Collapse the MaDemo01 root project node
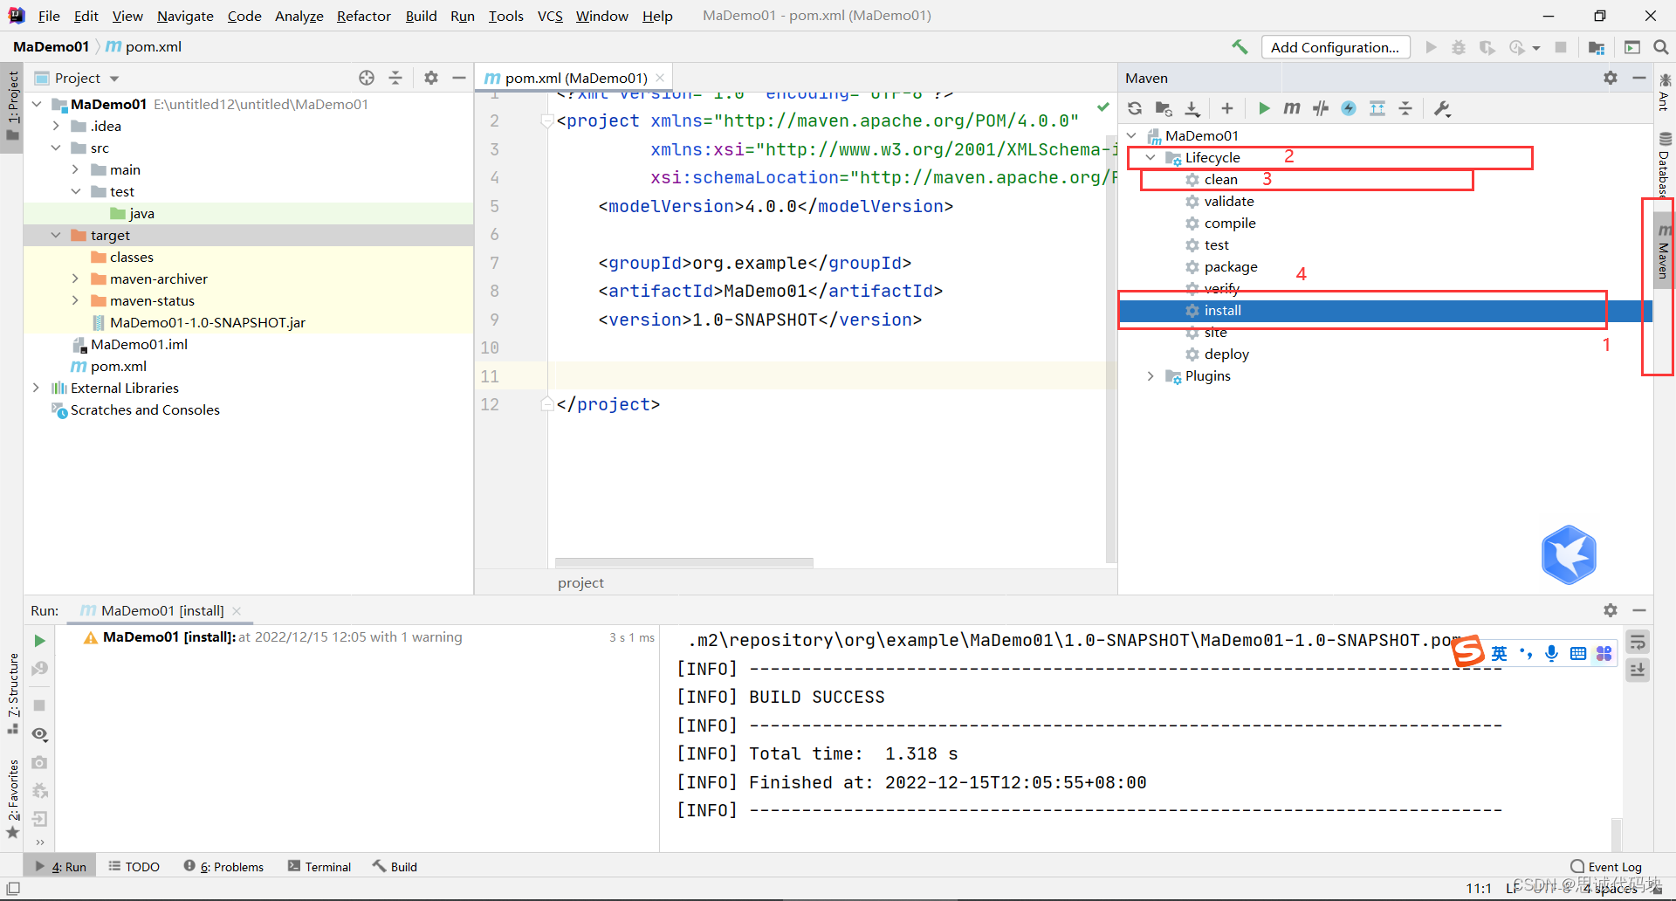The image size is (1676, 901). pos(37,104)
